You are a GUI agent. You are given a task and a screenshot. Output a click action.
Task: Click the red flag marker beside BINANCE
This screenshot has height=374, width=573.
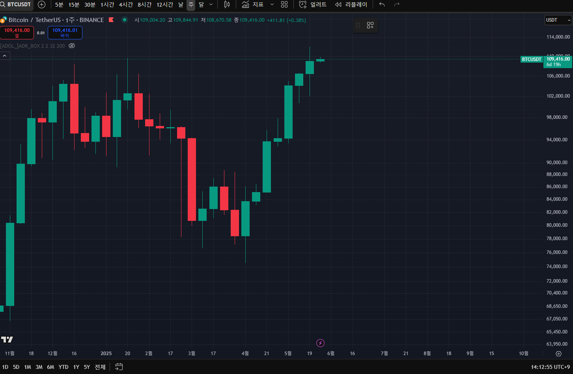(x=111, y=20)
